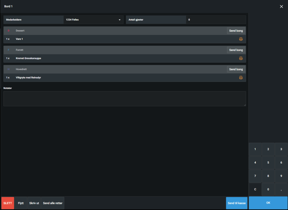Confirm with the blue OK button
Image resolution: width=288 pixels, height=210 pixels.
pyautogui.click(x=268, y=203)
